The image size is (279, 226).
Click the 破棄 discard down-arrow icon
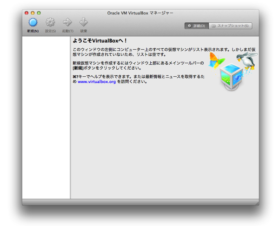(83, 22)
